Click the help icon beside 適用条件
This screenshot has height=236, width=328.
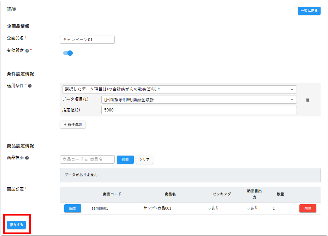click(x=30, y=86)
